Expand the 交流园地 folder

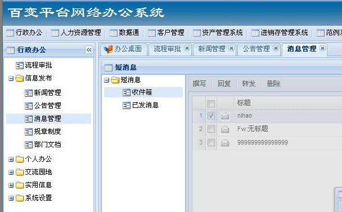(11, 172)
